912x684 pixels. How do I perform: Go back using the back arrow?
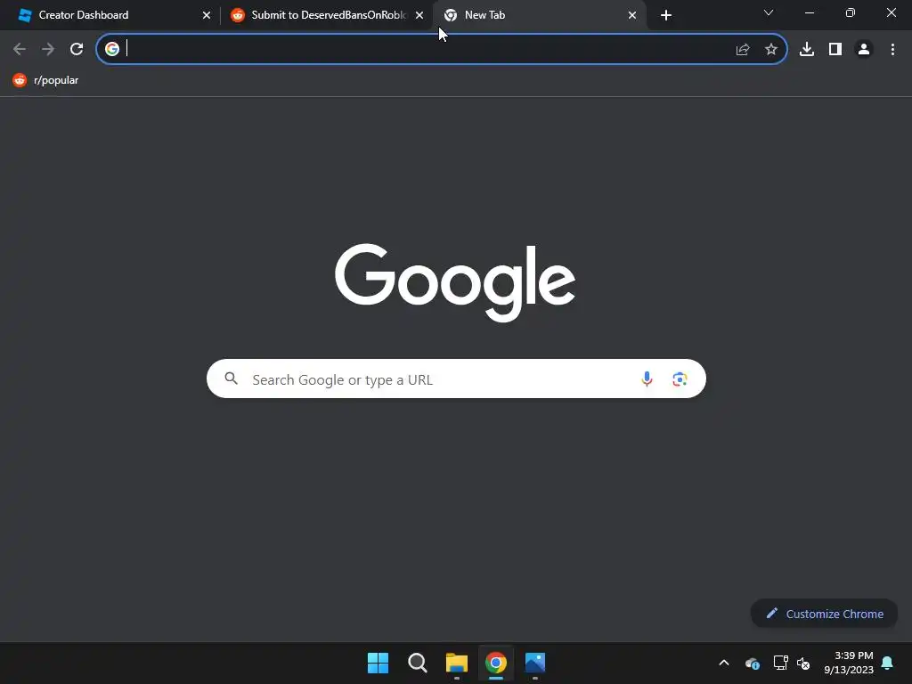20,49
